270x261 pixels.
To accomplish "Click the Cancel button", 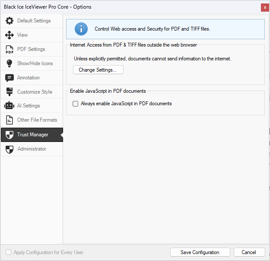I will pyautogui.click(x=249, y=252).
